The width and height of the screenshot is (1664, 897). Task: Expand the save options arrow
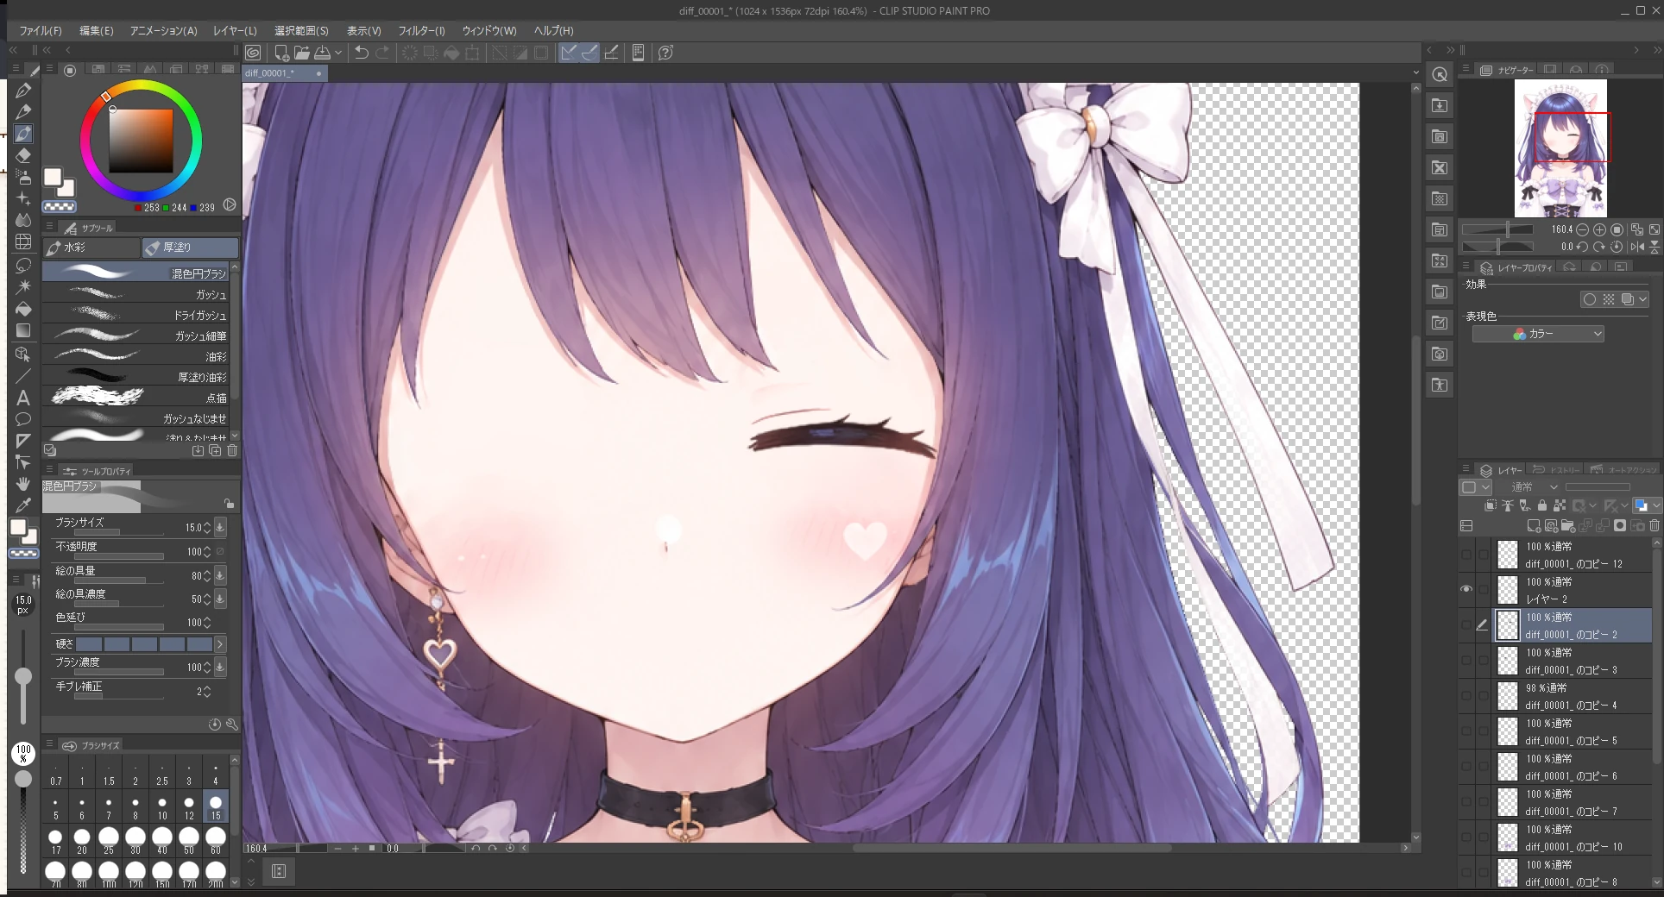pyautogui.click(x=338, y=53)
